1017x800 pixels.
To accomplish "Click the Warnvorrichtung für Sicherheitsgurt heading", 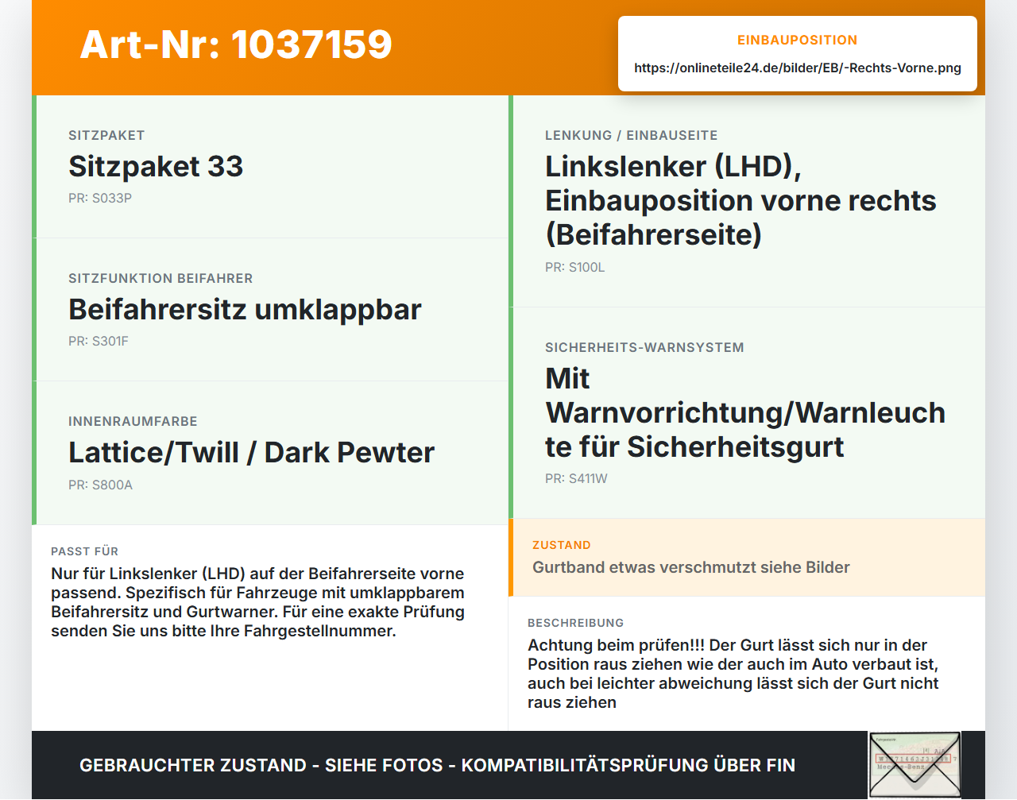I will click(x=745, y=412).
